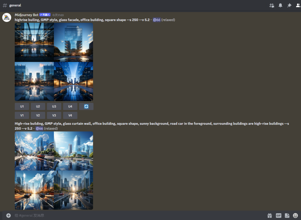Viewport: 301px width, 220px height.
Task: Click the 今天17:03 message timestamp
Action: [x=58, y=15]
